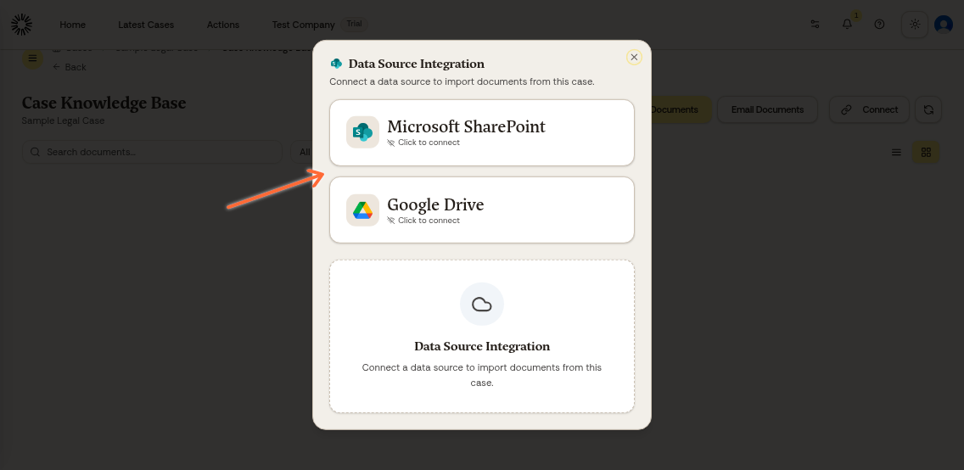Screen dimensions: 964x470
Task: Click the Connect button with link icon
Action: click(x=869, y=109)
